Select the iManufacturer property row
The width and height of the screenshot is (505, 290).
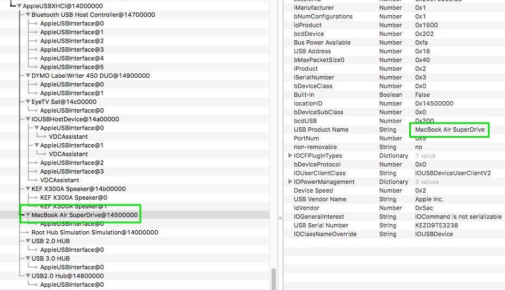394,8
